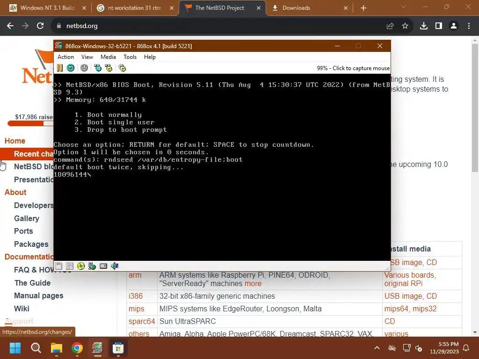Open the arm port link
Screen dimensions: 479x359
[x=135, y=275]
